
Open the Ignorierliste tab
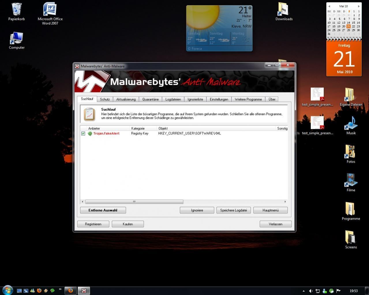(195, 99)
